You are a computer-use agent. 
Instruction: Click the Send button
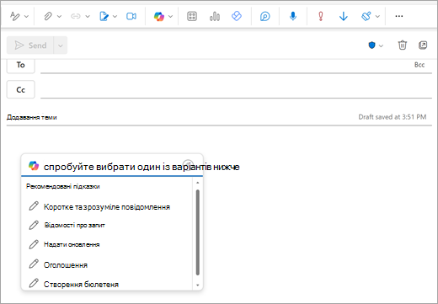click(x=30, y=45)
